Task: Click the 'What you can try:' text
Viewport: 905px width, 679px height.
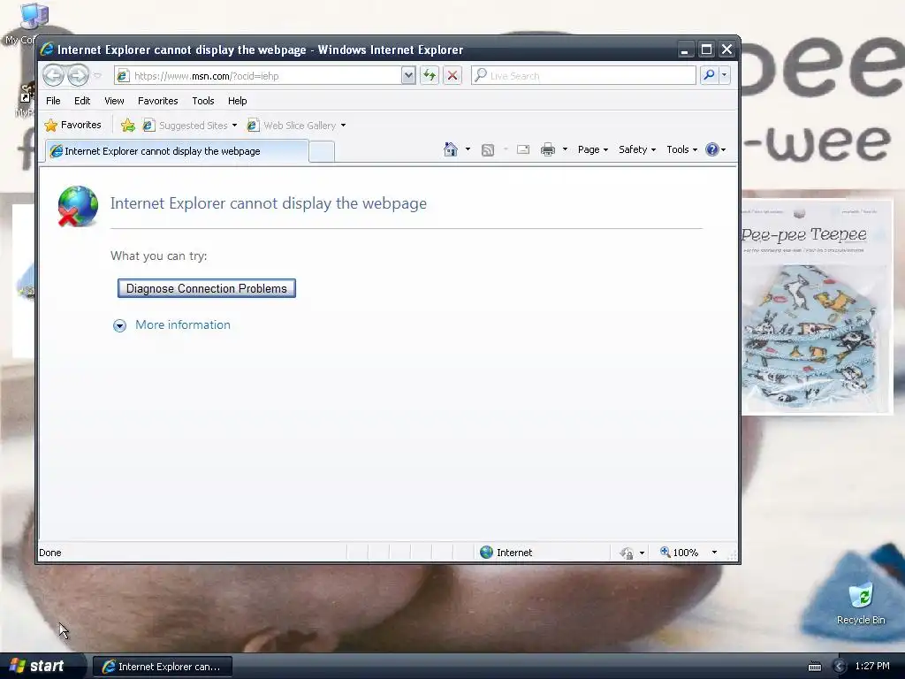Action: tap(159, 256)
